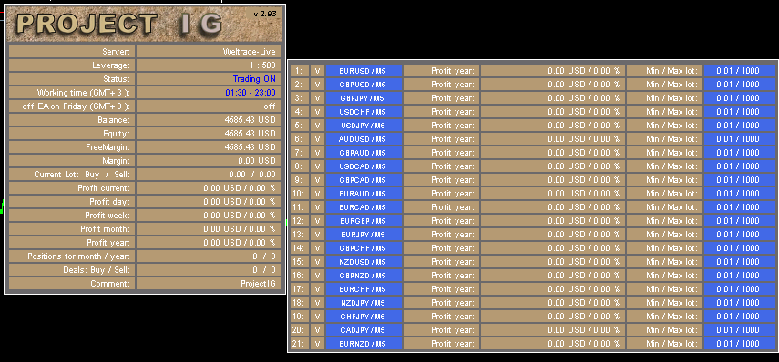Click the EURAUD/MS symbol button
This screenshot has height=362, width=779.
tap(364, 194)
